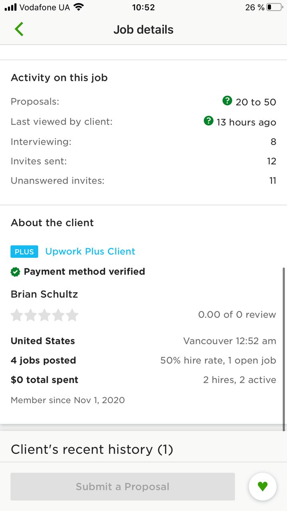
Task: Tap the fifth gray rating star
Action: 72,315
